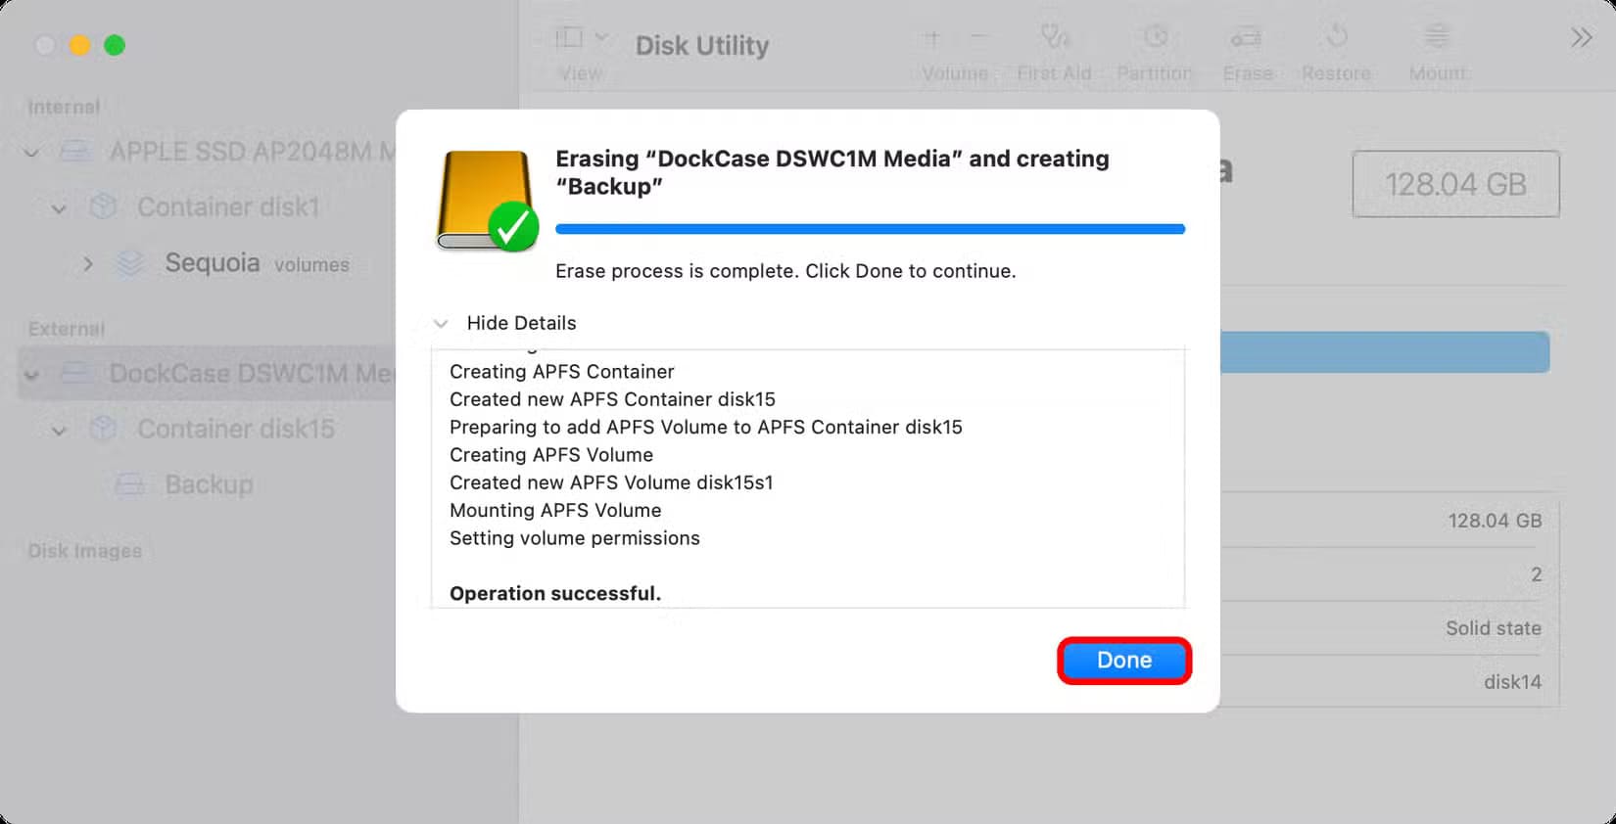Click the First Aid stethoscope icon
Image resolution: width=1616 pixels, height=824 pixels.
(x=1055, y=38)
